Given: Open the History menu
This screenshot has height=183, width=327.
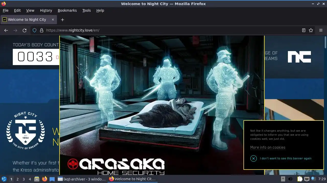Looking at the screenshot, I should tap(46, 10).
